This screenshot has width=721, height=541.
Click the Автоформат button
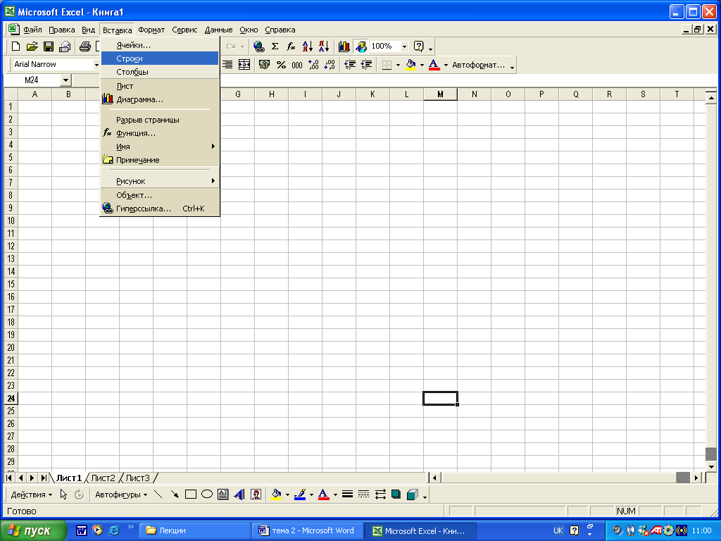[478, 65]
